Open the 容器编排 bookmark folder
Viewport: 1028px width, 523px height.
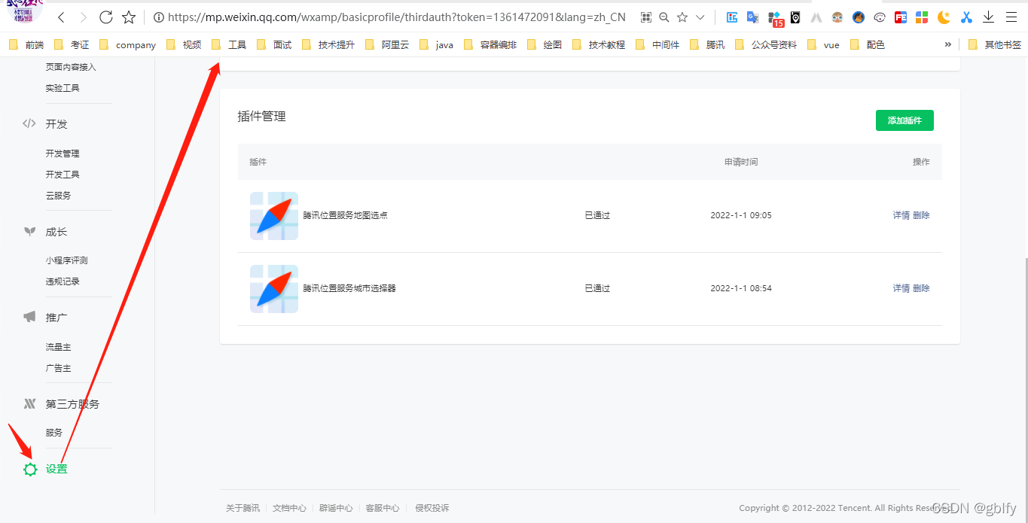click(x=490, y=44)
